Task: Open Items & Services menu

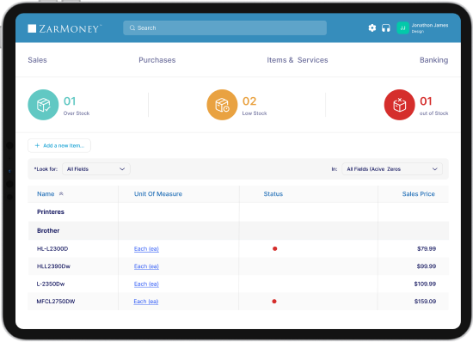Action: [x=298, y=60]
